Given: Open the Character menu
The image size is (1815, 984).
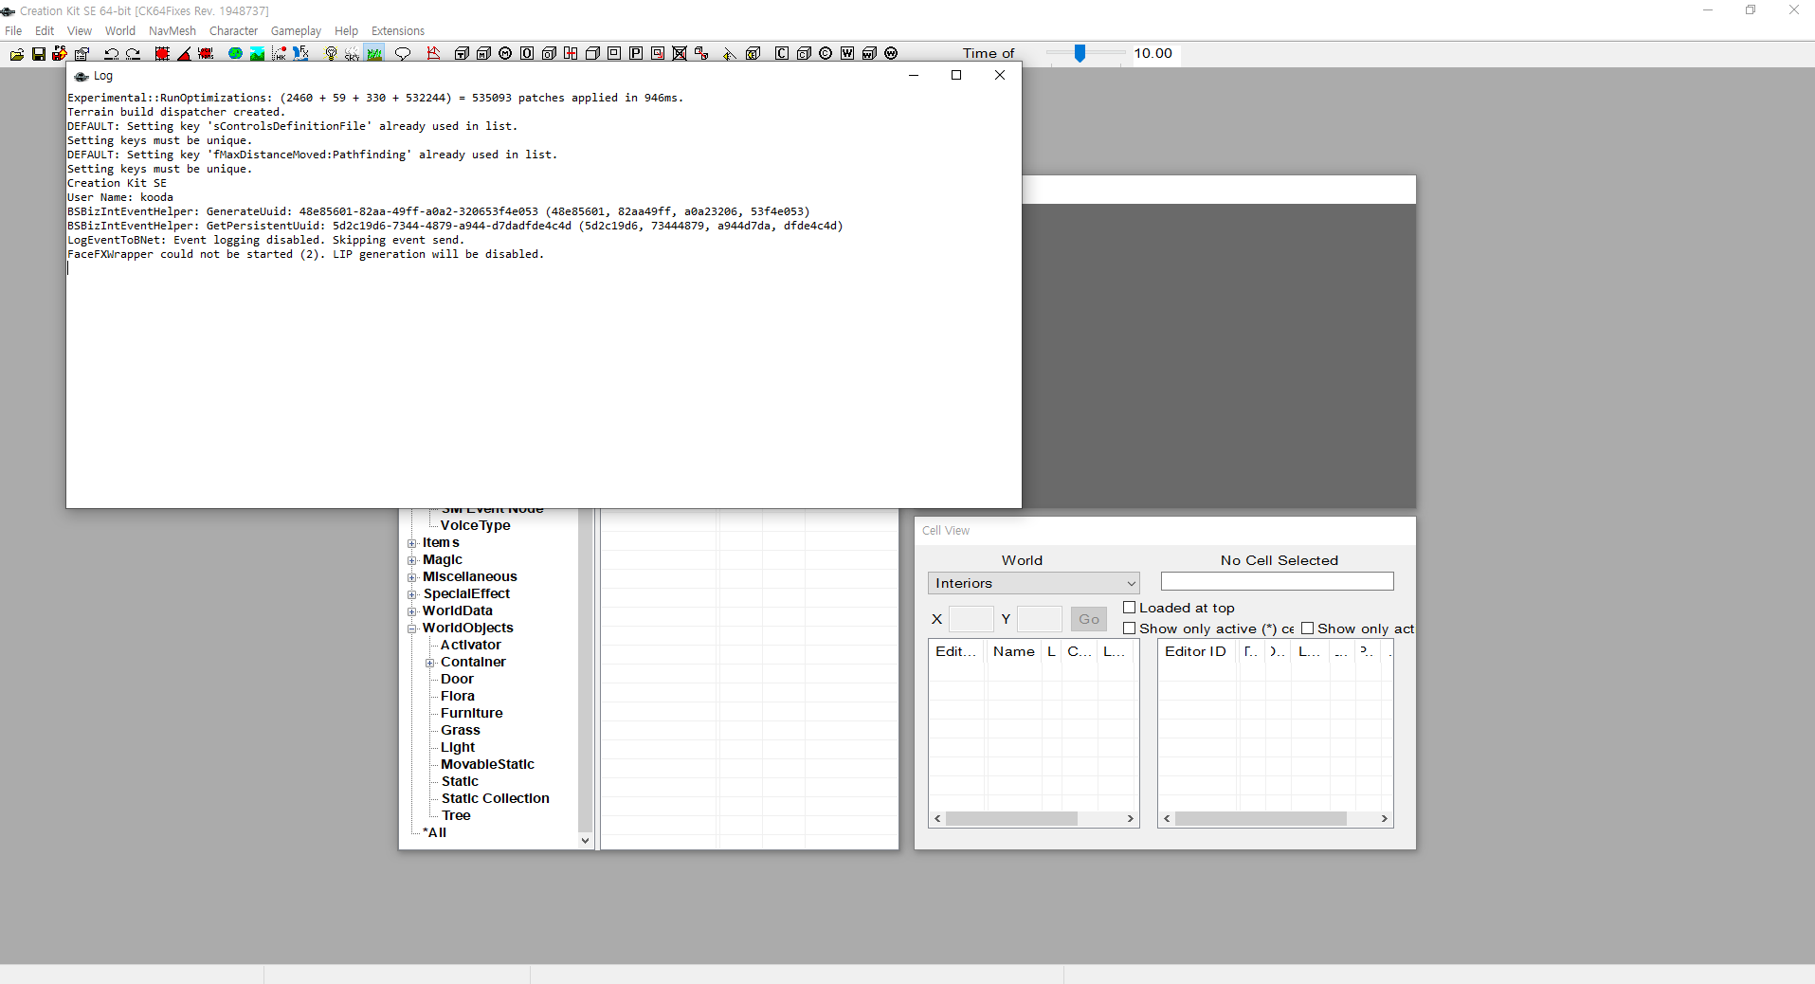Looking at the screenshot, I should tap(233, 31).
